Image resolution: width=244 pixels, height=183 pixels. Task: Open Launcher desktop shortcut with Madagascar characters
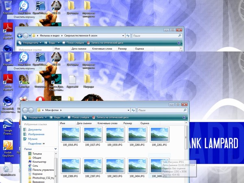24,81
